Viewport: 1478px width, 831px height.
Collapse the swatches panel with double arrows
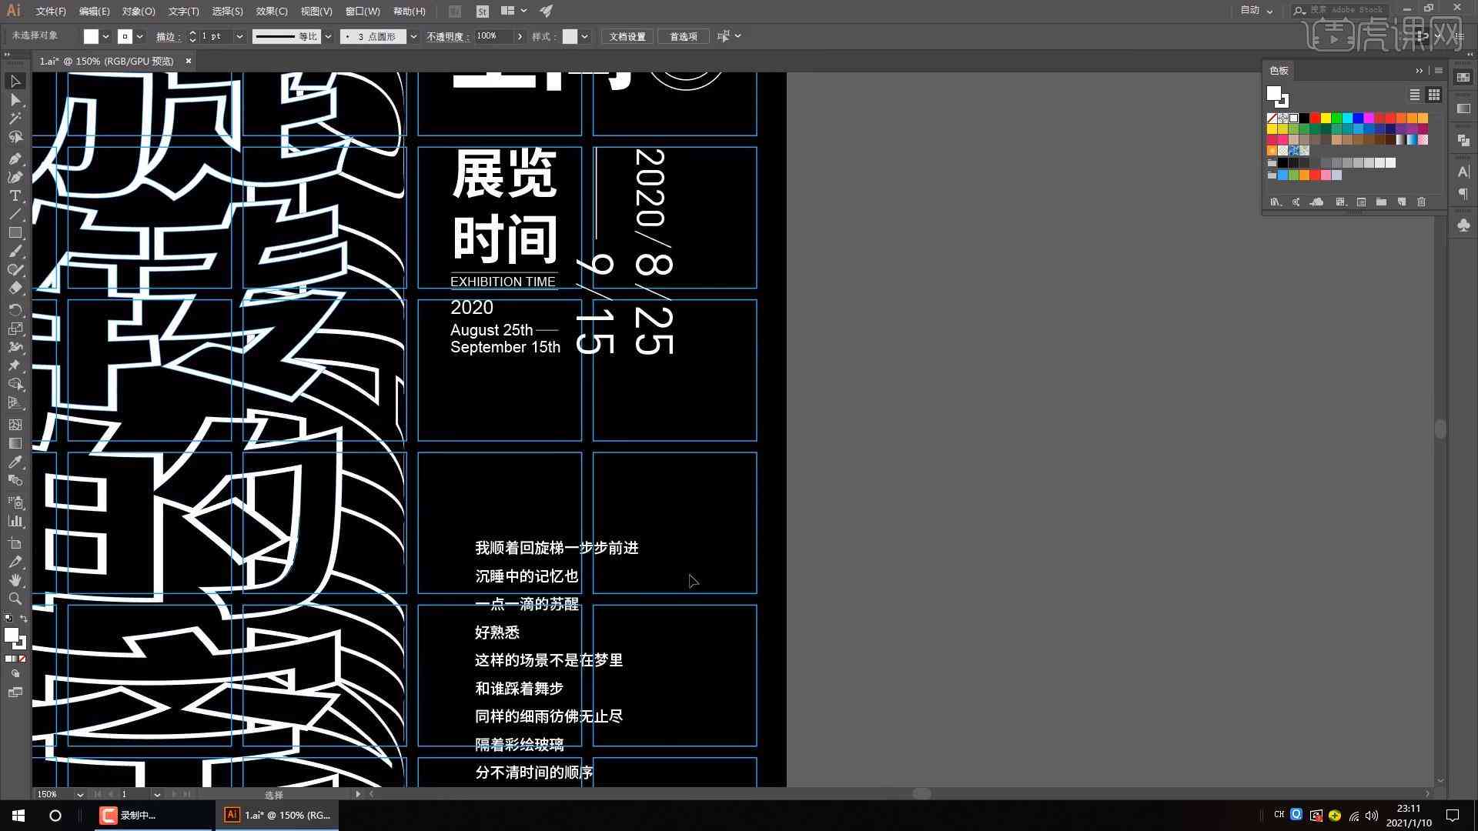pos(1419,70)
